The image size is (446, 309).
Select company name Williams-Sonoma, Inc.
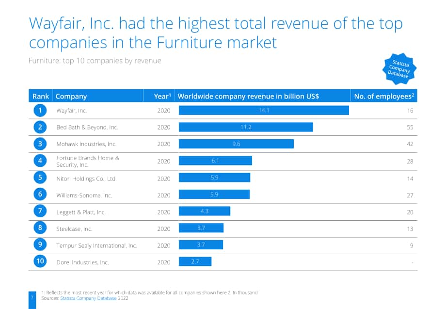pyautogui.click(x=84, y=195)
